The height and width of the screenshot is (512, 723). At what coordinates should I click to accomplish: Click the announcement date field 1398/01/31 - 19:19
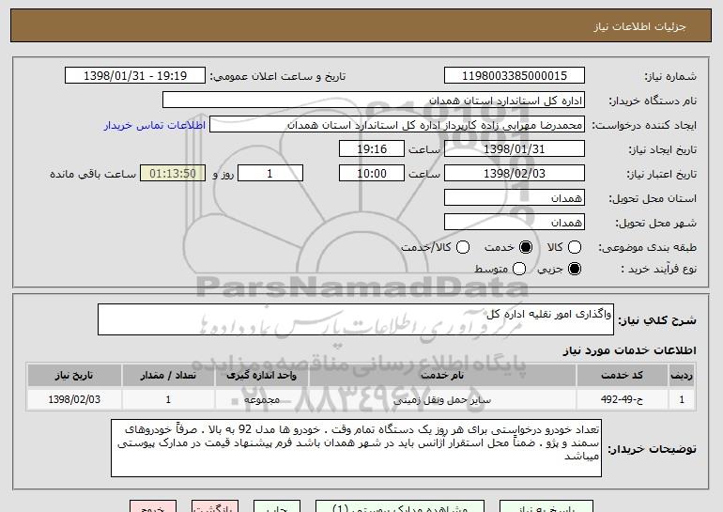135,76
